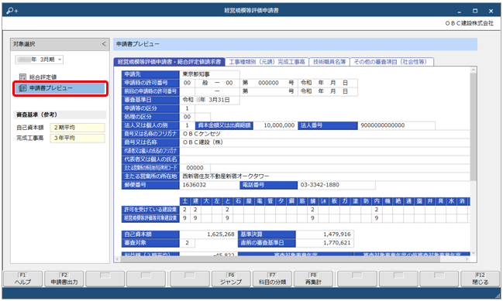Click the 自己資本額 2期平均 field
The height and width of the screenshot is (301, 503).
click(78, 128)
